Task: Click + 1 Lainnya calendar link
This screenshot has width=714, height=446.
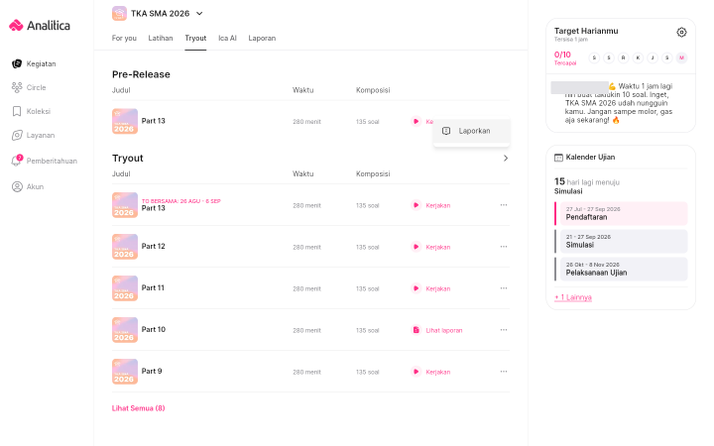Action: [x=573, y=297]
